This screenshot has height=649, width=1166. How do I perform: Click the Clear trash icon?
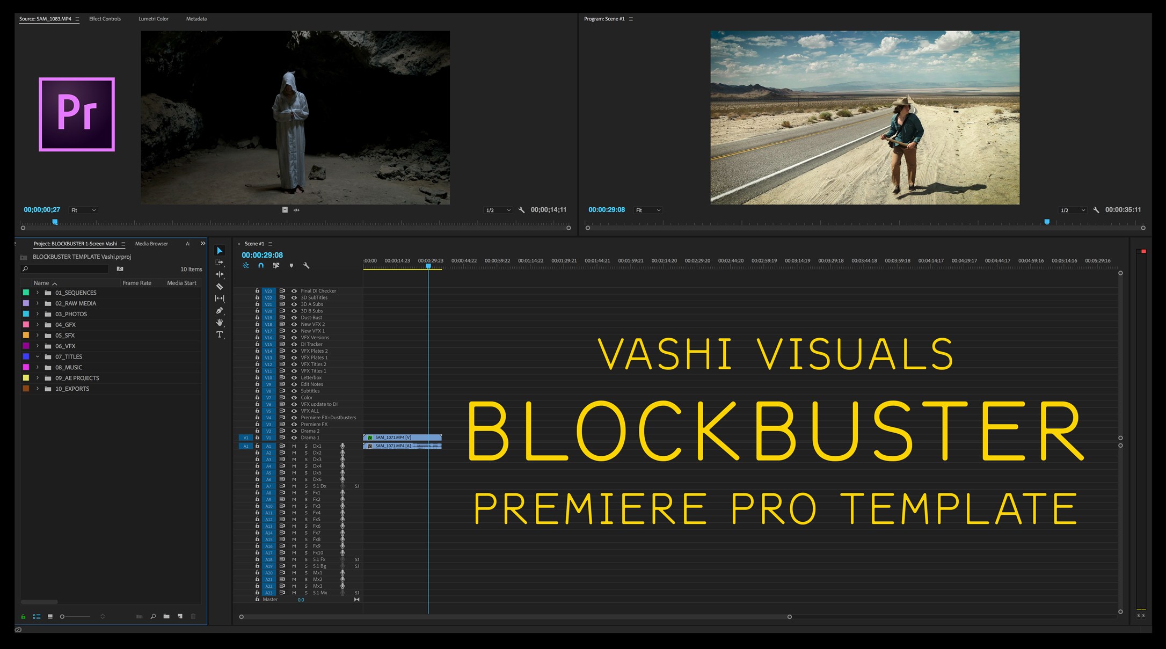(x=193, y=616)
